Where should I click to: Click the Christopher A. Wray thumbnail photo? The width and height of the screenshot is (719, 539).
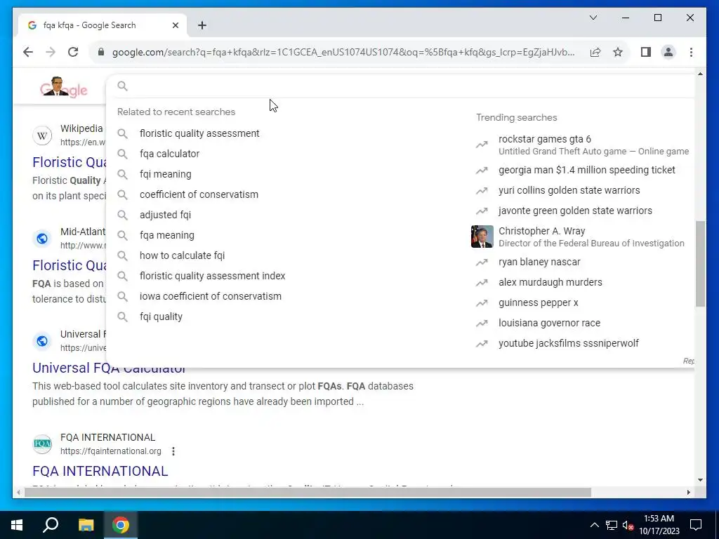[x=482, y=237]
